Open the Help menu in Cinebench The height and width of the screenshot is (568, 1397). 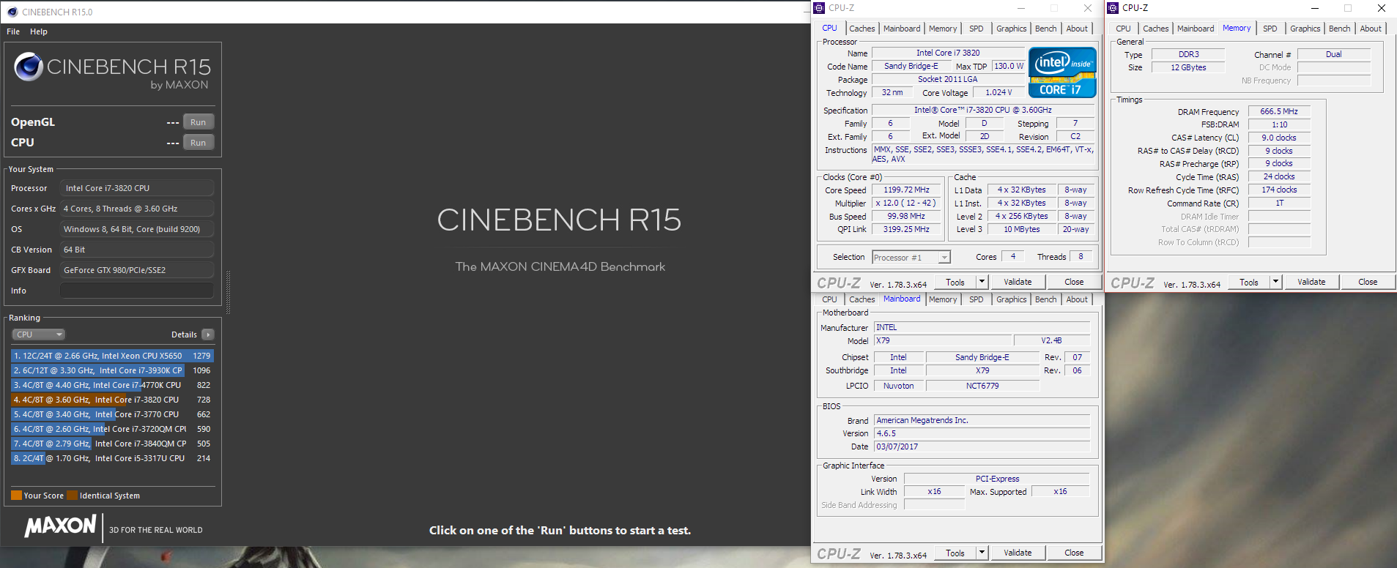coord(39,31)
